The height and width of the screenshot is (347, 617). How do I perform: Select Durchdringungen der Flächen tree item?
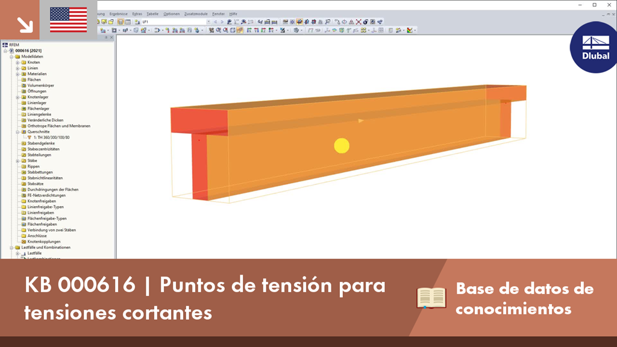point(53,190)
